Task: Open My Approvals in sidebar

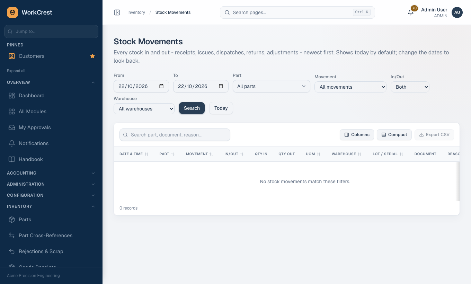Action: click(x=51, y=127)
